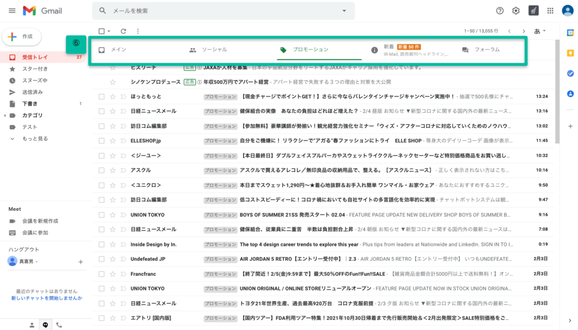
Task: Expand the カテゴリ label in sidebar
Action: pyautogui.click(x=5, y=115)
